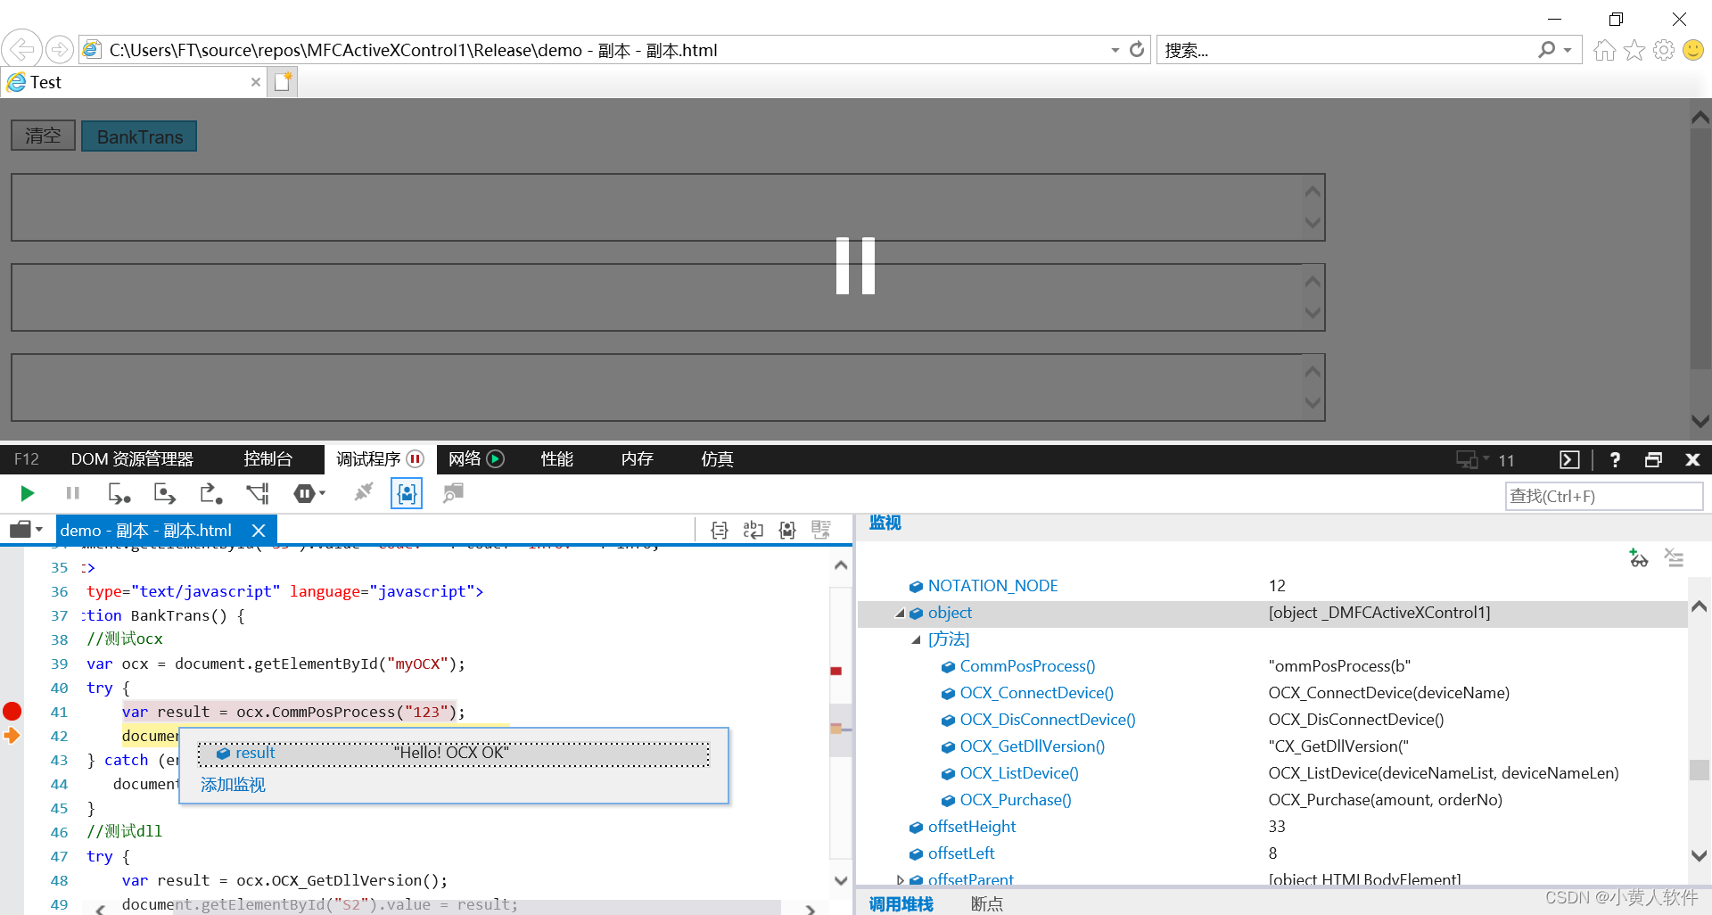
Task: Select the OCX_GetDllVersion() row
Action: (1272, 746)
